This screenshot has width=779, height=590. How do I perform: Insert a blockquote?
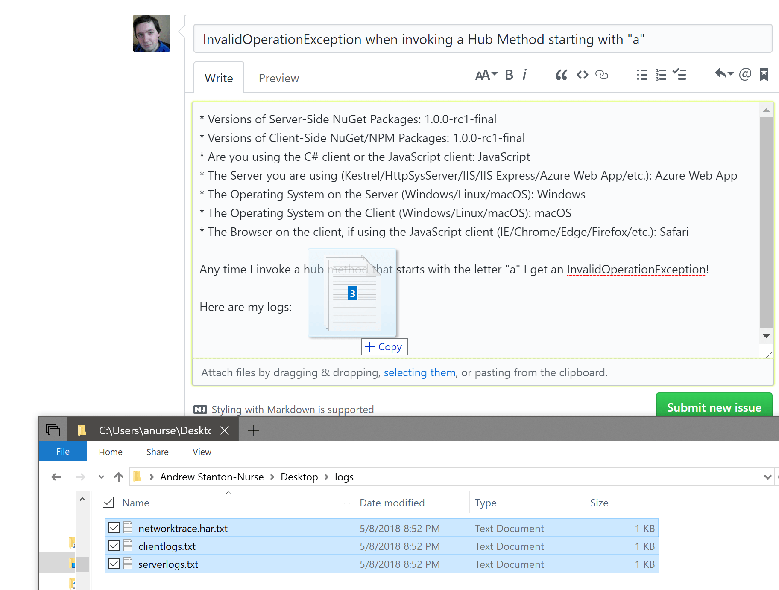561,75
